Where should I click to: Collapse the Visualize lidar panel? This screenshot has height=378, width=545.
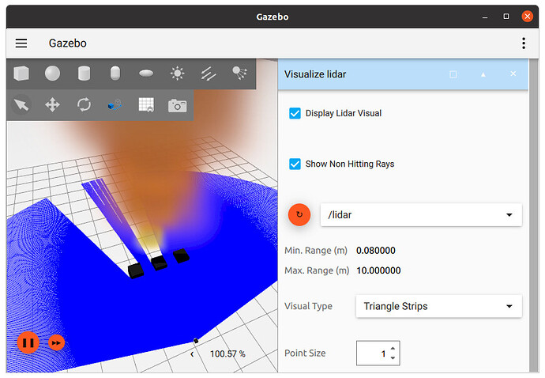click(x=483, y=74)
